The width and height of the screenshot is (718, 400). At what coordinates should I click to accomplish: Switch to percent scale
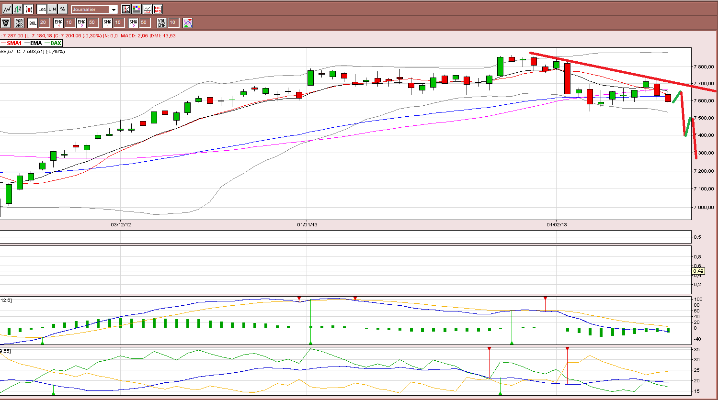(x=63, y=9)
